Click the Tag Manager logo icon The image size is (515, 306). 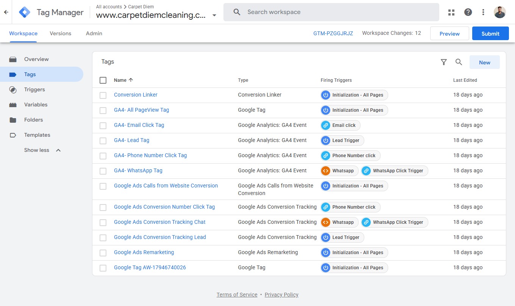click(x=25, y=12)
